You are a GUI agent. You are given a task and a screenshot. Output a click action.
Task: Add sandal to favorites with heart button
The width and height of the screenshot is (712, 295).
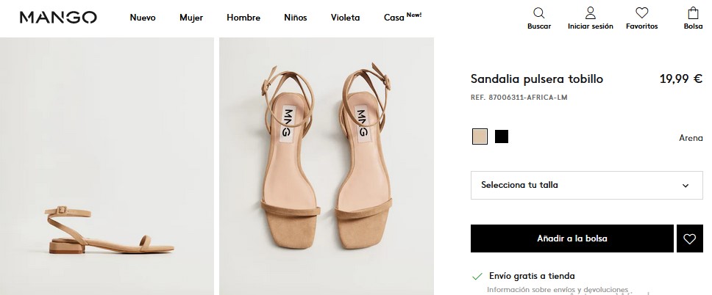689,238
